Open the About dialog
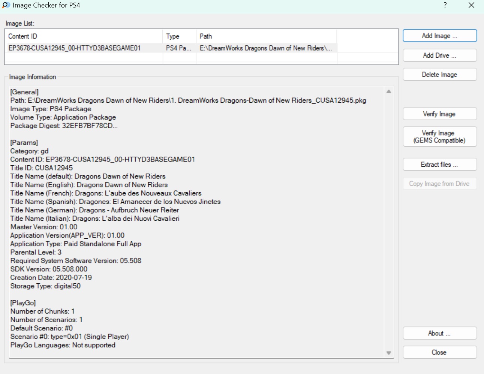 click(x=439, y=333)
